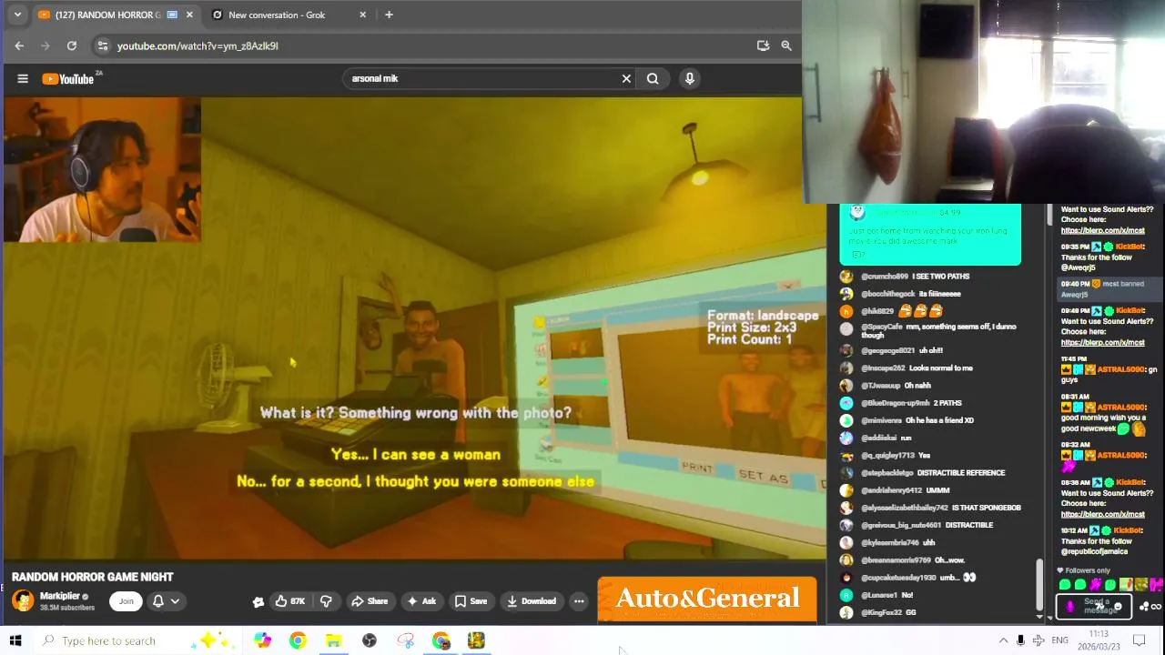Open the notification center icon

pyautogui.click(x=1139, y=640)
